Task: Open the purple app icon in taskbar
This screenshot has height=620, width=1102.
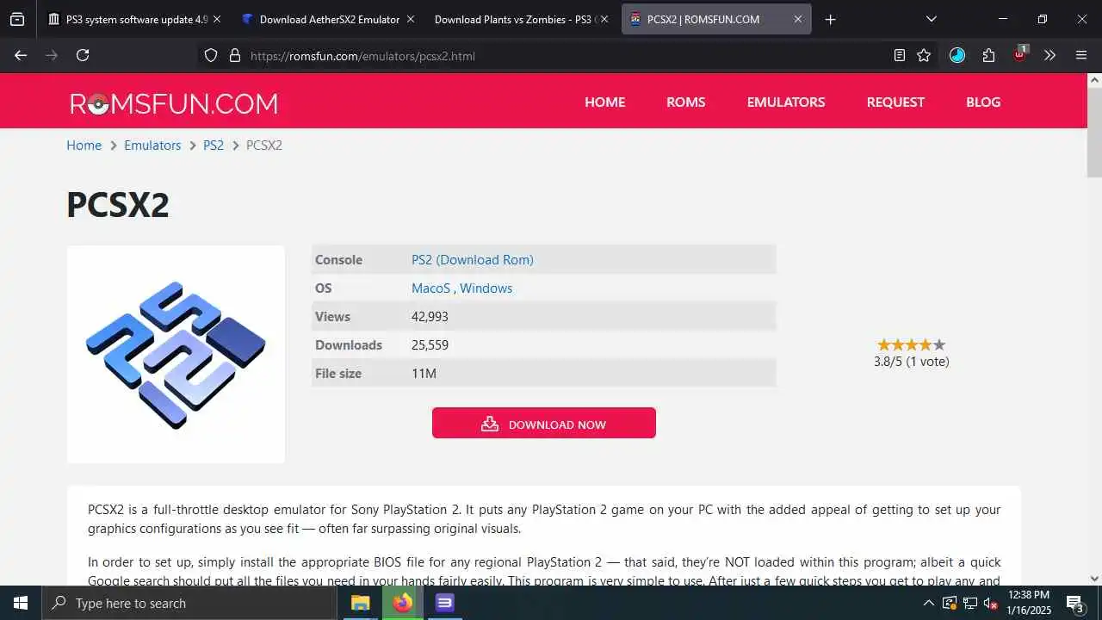Action: [444, 603]
